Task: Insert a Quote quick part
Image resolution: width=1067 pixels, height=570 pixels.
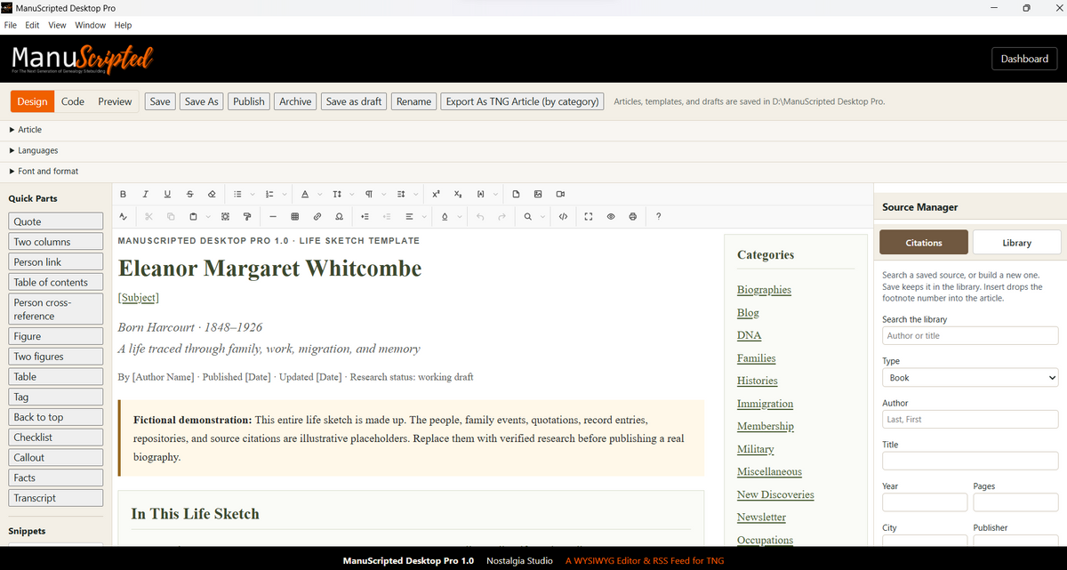Action: click(55, 221)
